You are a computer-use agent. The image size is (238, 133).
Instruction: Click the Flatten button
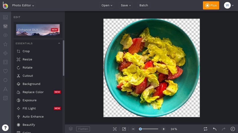click(83, 129)
